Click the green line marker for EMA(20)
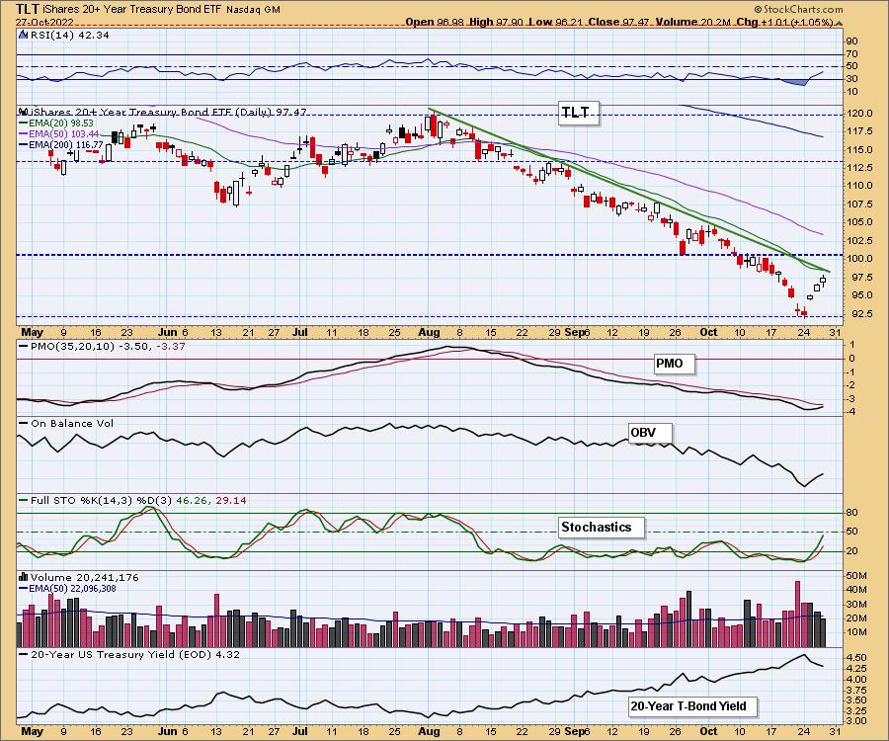Screen dimensions: 889x741 (23, 123)
